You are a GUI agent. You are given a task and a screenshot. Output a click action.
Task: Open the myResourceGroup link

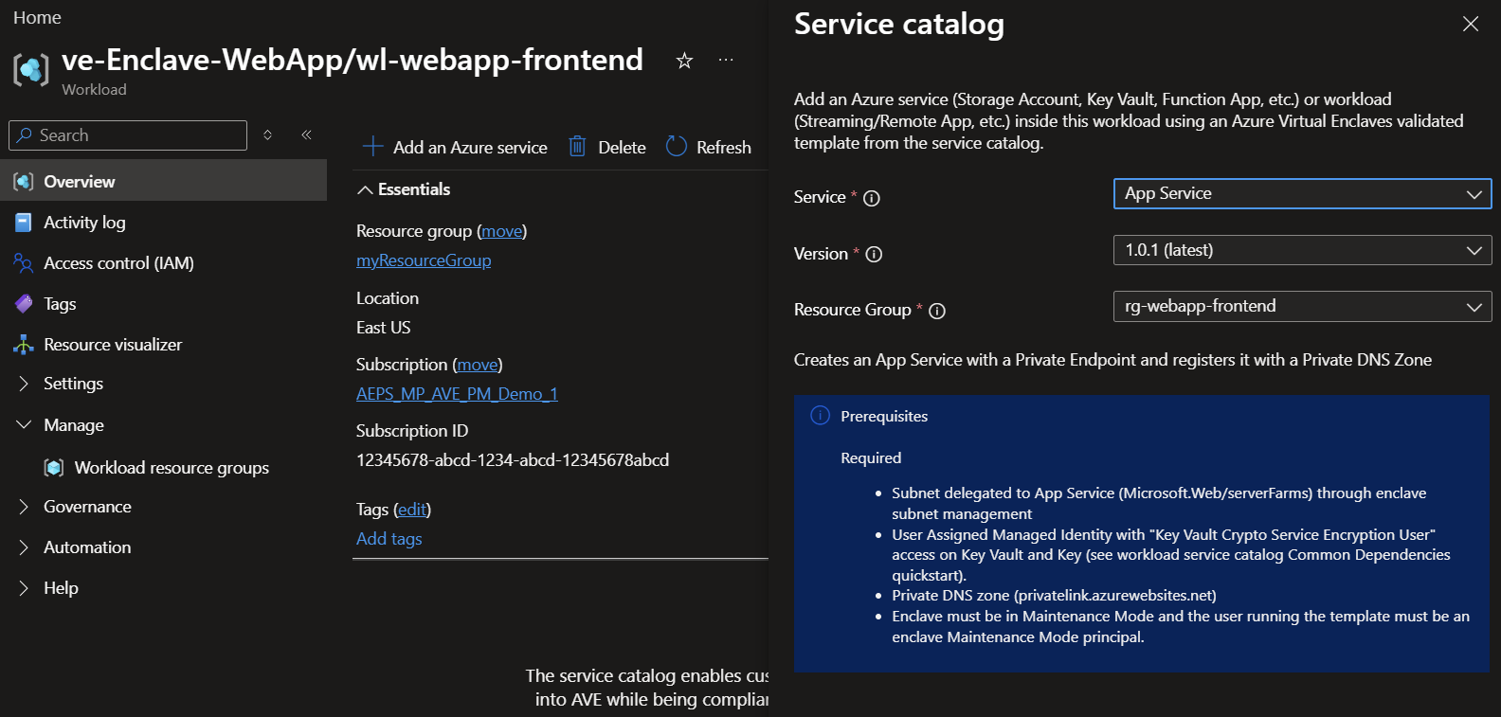point(424,260)
